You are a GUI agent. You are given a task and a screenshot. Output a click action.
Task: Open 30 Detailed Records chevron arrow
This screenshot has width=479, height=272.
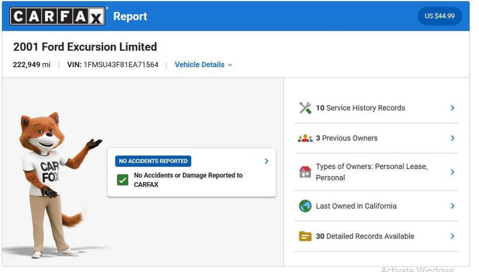coord(453,236)
